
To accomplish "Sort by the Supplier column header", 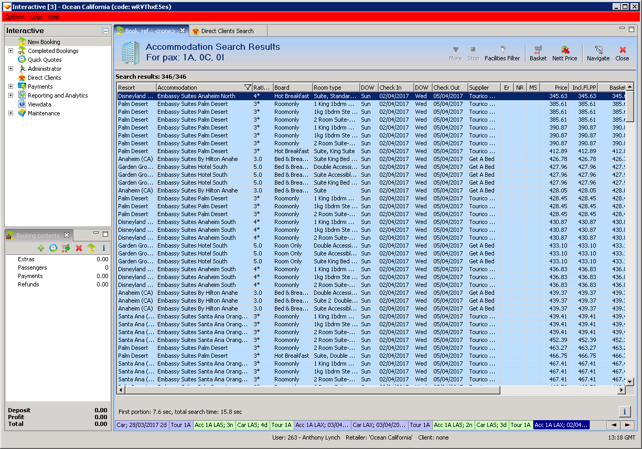I will pos(484,88).
